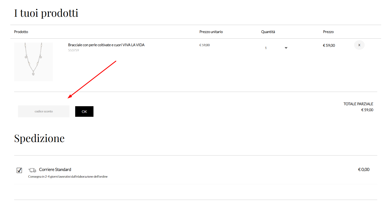This screenshot has width=386, height=207.
Task: Open the Bracciale VIVA LA VIDA product link
Action: 106,45
